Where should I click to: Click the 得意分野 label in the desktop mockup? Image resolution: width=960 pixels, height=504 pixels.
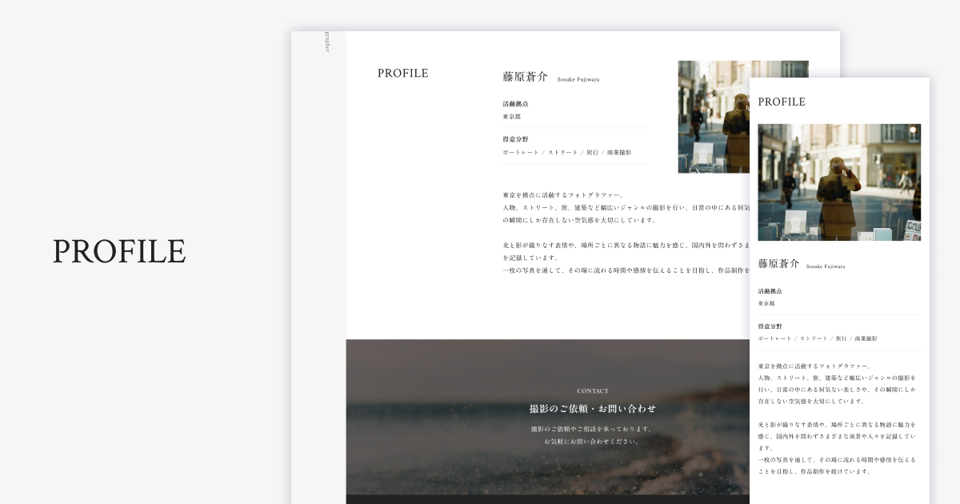click(x=515, y=139)
